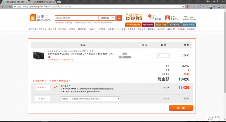226x122 pixels.
Task: Click the 秋日購物賞 promotional banner
Action: pos(134,17)
